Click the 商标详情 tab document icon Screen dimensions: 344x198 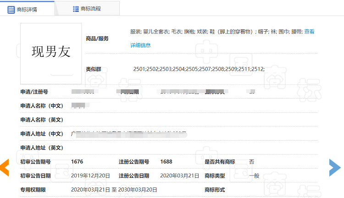coord(11,9)
